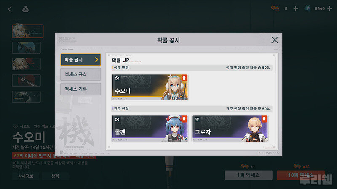Open the 액세스 기록 tab
This screenshot has width=337, height=189.
80,89
